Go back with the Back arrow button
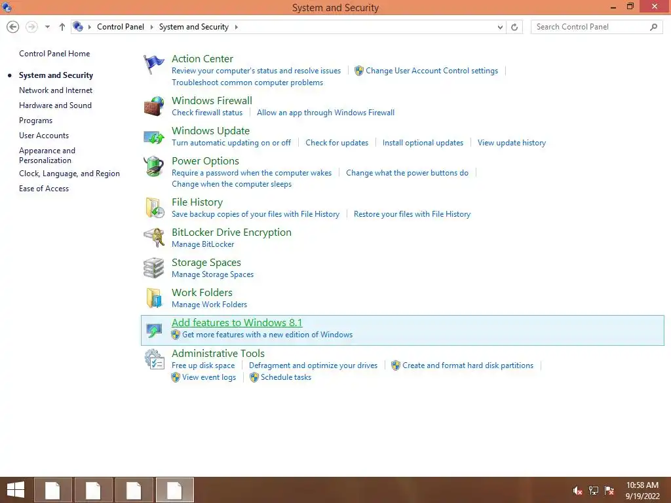 click(x=13, y=27)
